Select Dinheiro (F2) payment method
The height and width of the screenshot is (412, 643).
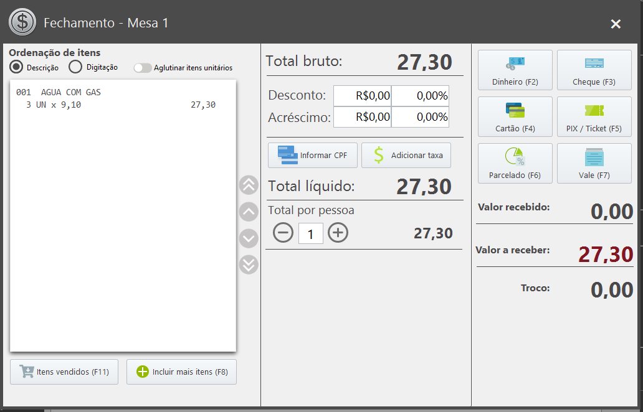[x=515, y=70]
